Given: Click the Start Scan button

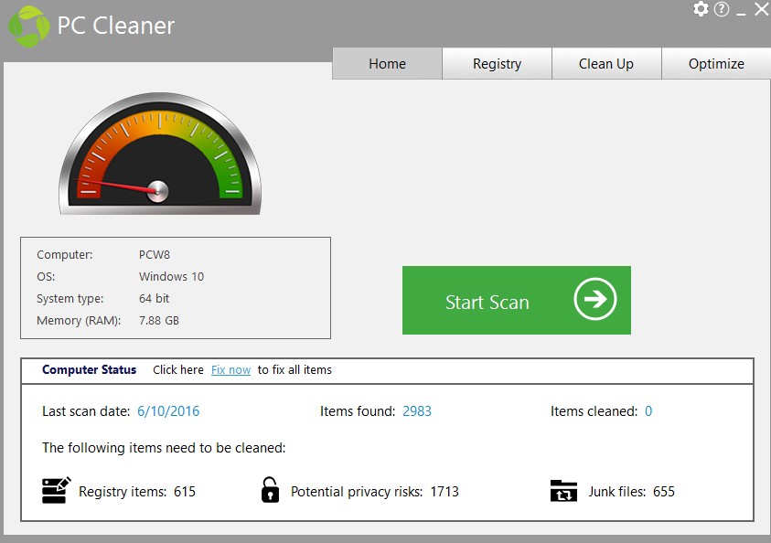Looking at the screenshot, I should [x=517, y=300].
